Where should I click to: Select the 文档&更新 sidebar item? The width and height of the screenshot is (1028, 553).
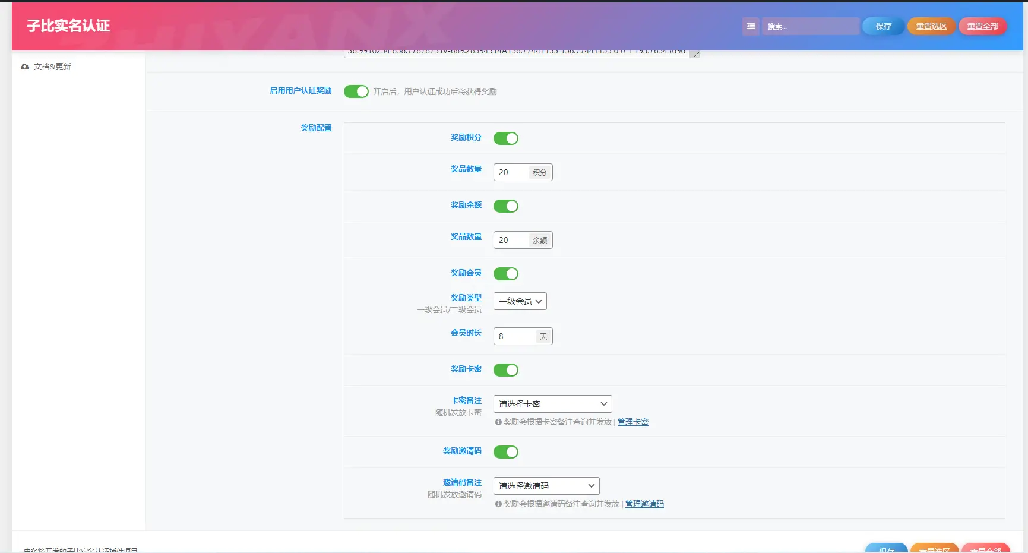pyautogui.click(x=52, y=67)
